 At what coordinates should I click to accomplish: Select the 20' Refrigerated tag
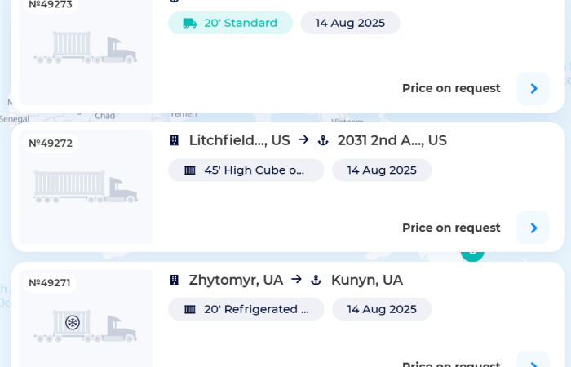(x=246, y=309)
